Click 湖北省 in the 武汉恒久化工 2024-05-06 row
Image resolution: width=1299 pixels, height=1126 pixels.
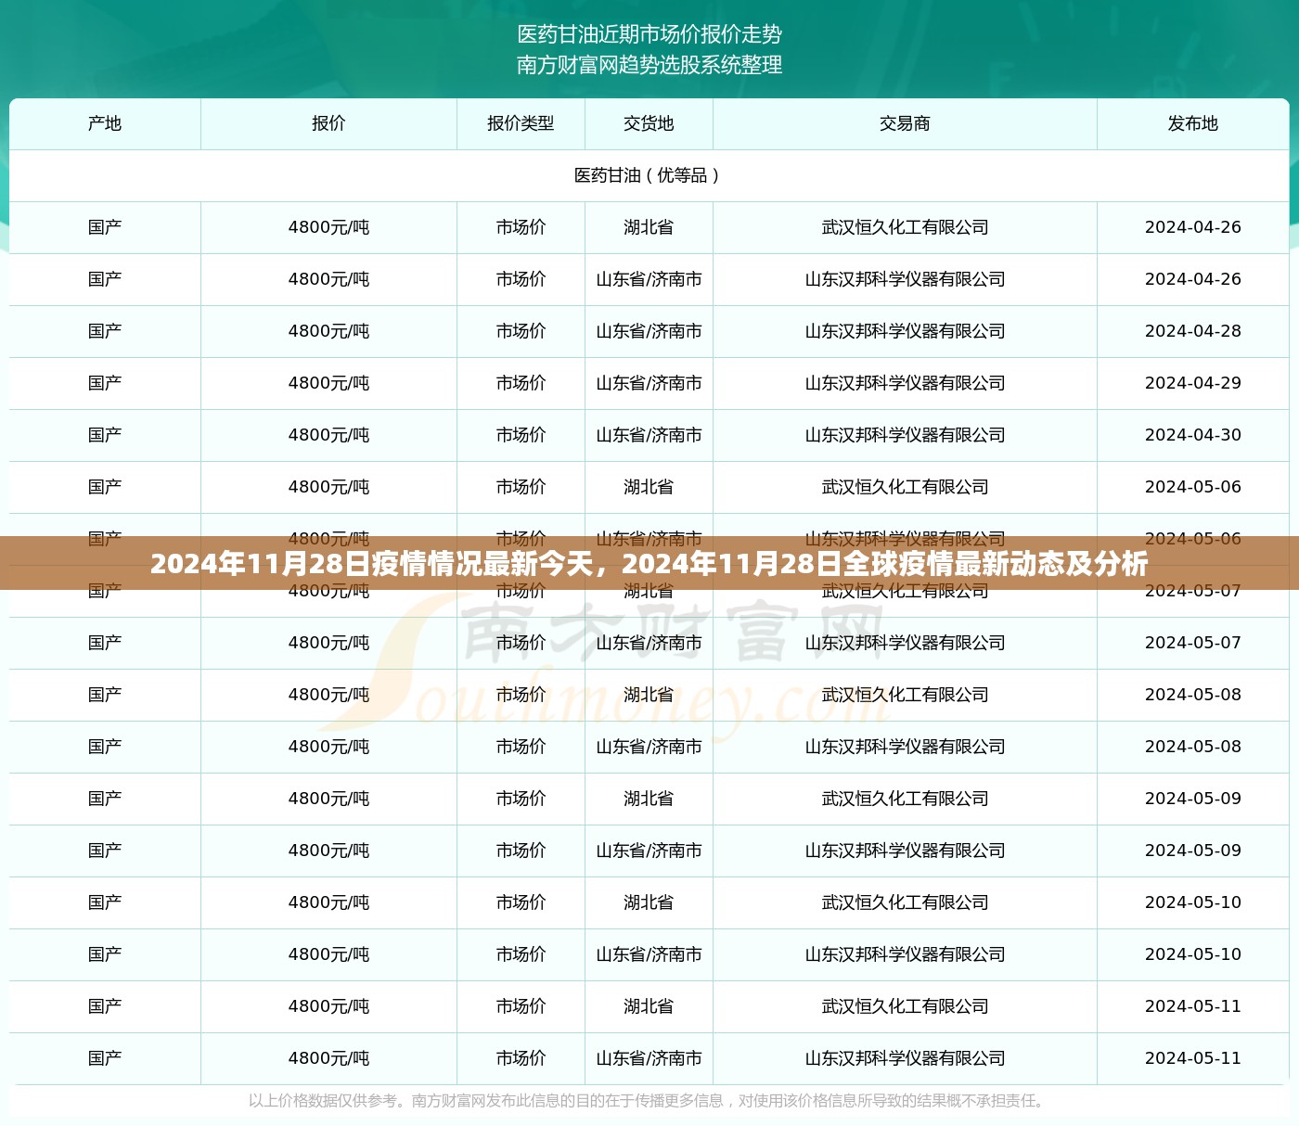coord(649,487)
